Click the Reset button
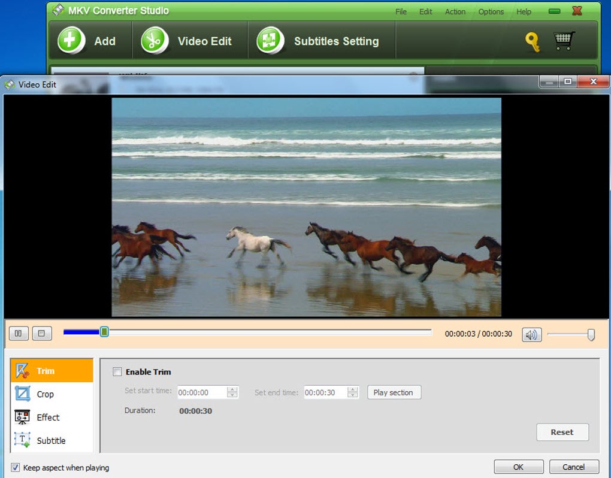 coord(562,432)
